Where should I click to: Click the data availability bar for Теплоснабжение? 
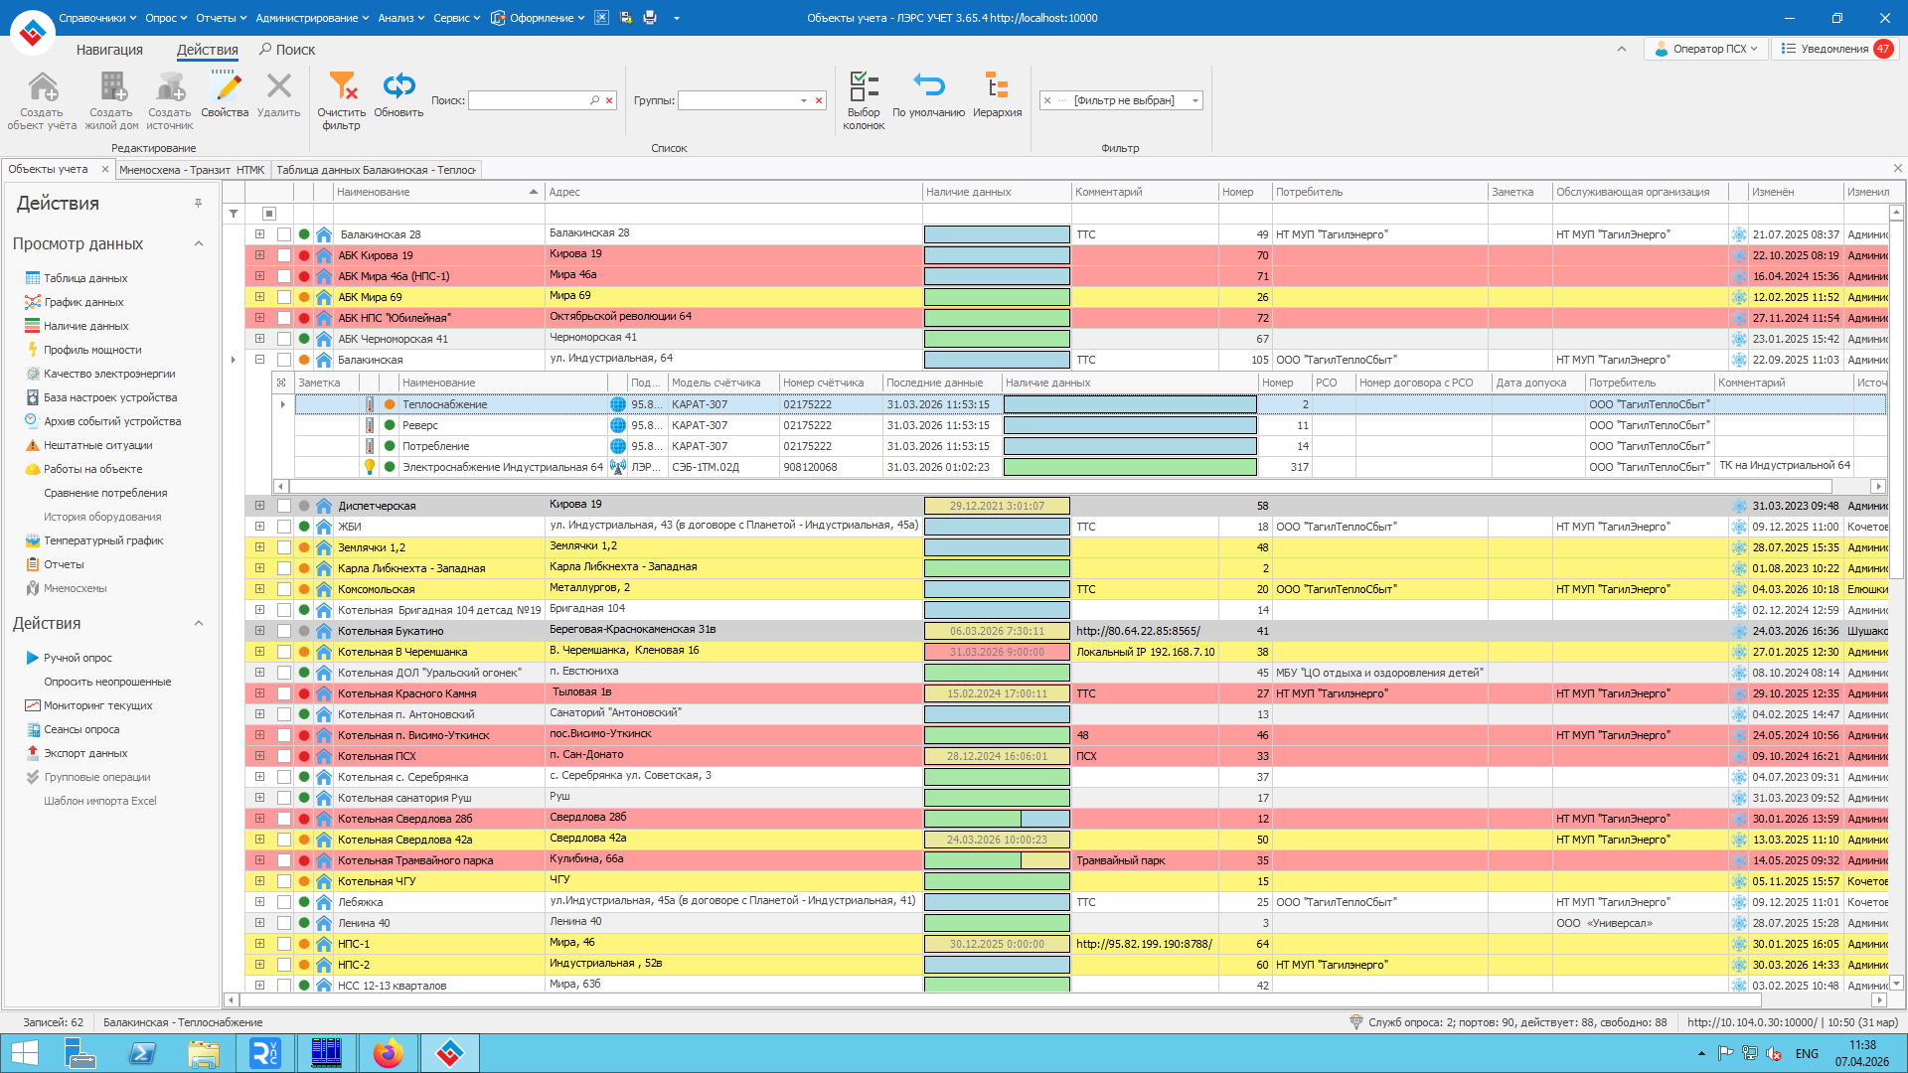tap(1130, 404)
